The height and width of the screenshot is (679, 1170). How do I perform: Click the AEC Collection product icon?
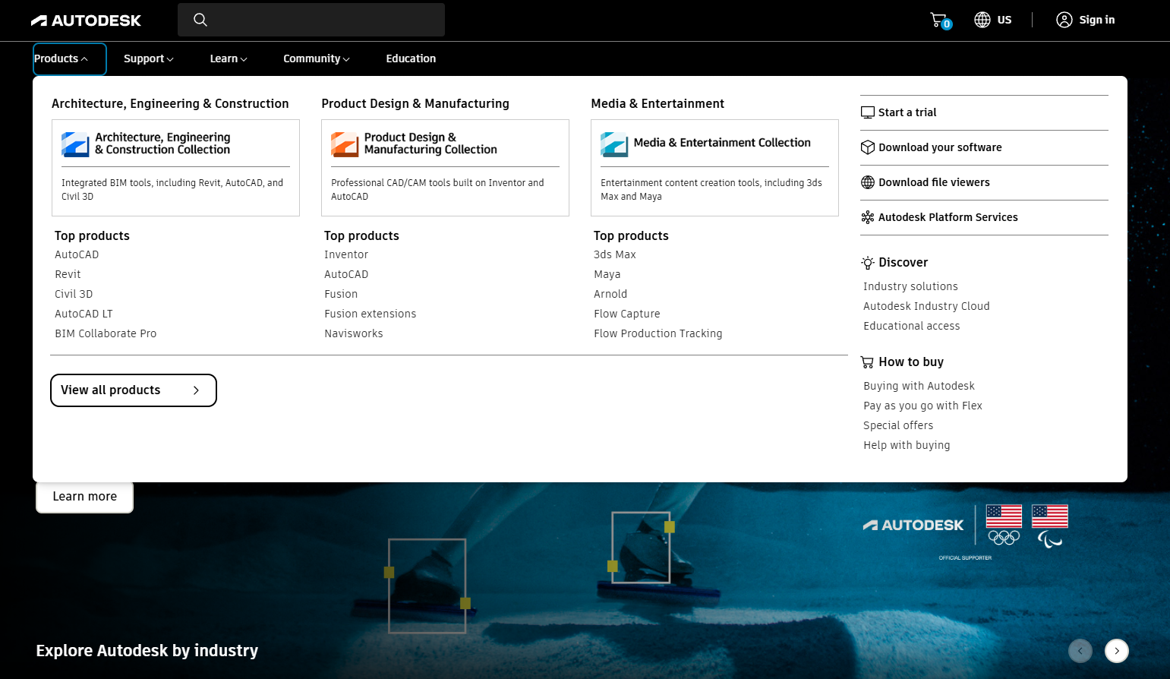pyautogui.click(x=75, y=144)
